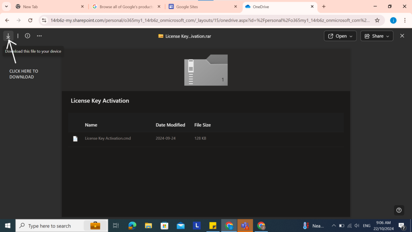The width and height of the screenshot is (412, 232).
Task: Open File Explorer from taskbar
Action: (x=148, y=226)
